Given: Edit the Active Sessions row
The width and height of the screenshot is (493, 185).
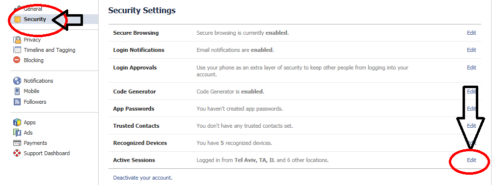Looking at the screenshot, I should [471, 160].
